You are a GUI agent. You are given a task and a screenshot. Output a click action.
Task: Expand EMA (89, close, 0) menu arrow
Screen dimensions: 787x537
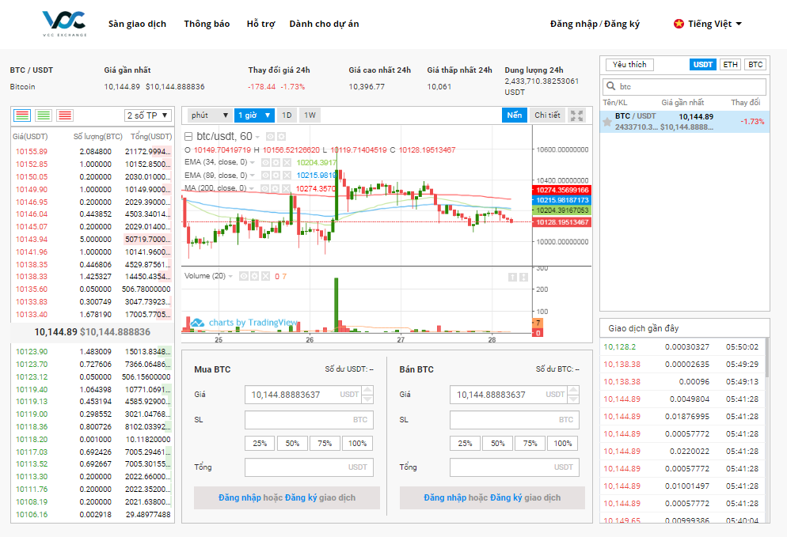253,176
